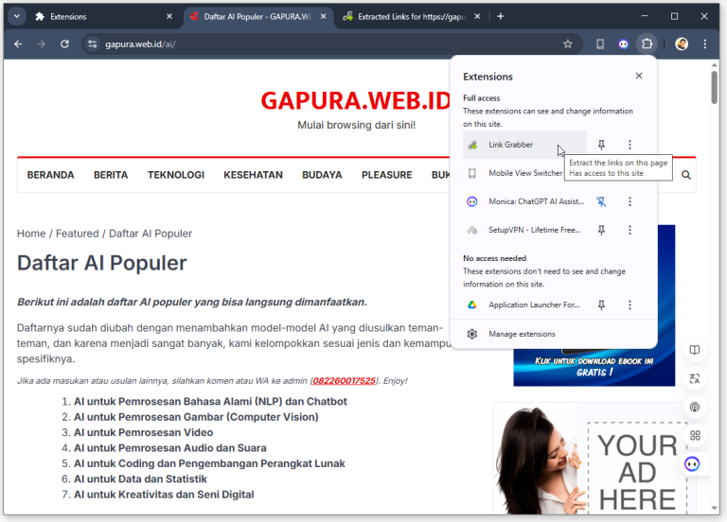Close the Extensions browser tab
Screen dimensions: 727x522
click(x=169, y=16)
